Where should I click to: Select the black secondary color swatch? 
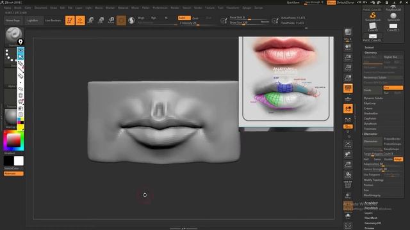tap(8, 161)
